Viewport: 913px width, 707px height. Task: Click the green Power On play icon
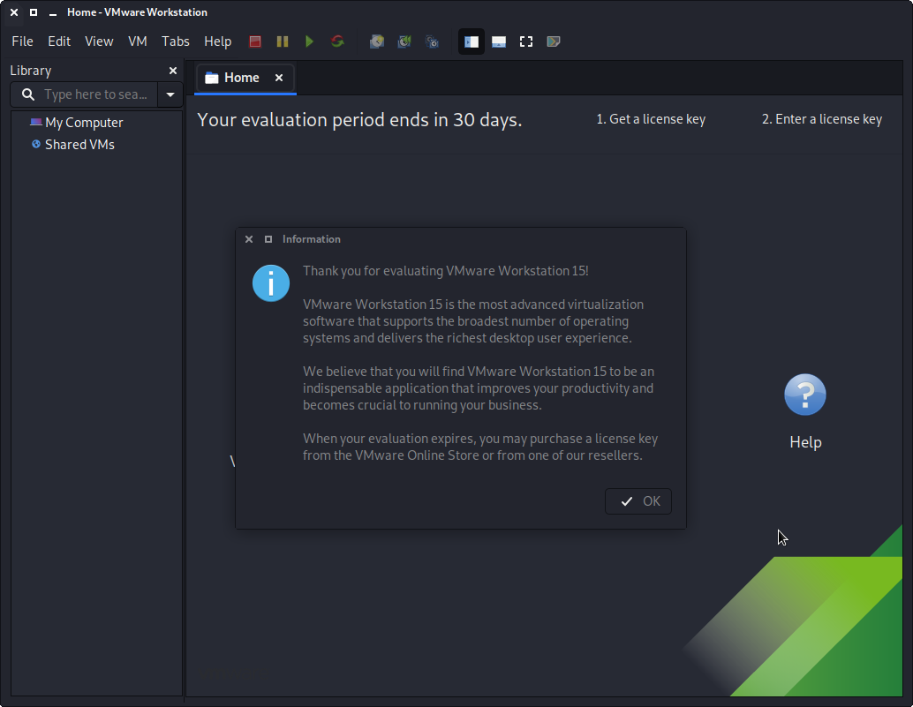click(x=309, y=41)
